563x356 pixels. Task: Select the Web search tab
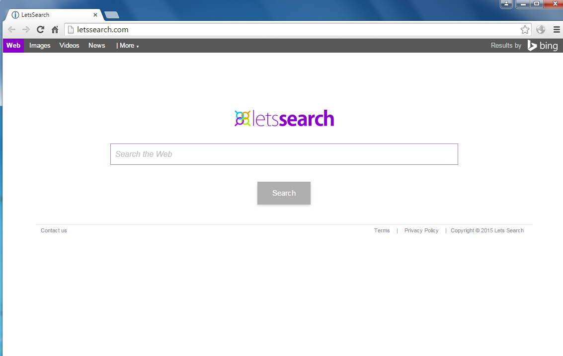(x=13, y=46)
